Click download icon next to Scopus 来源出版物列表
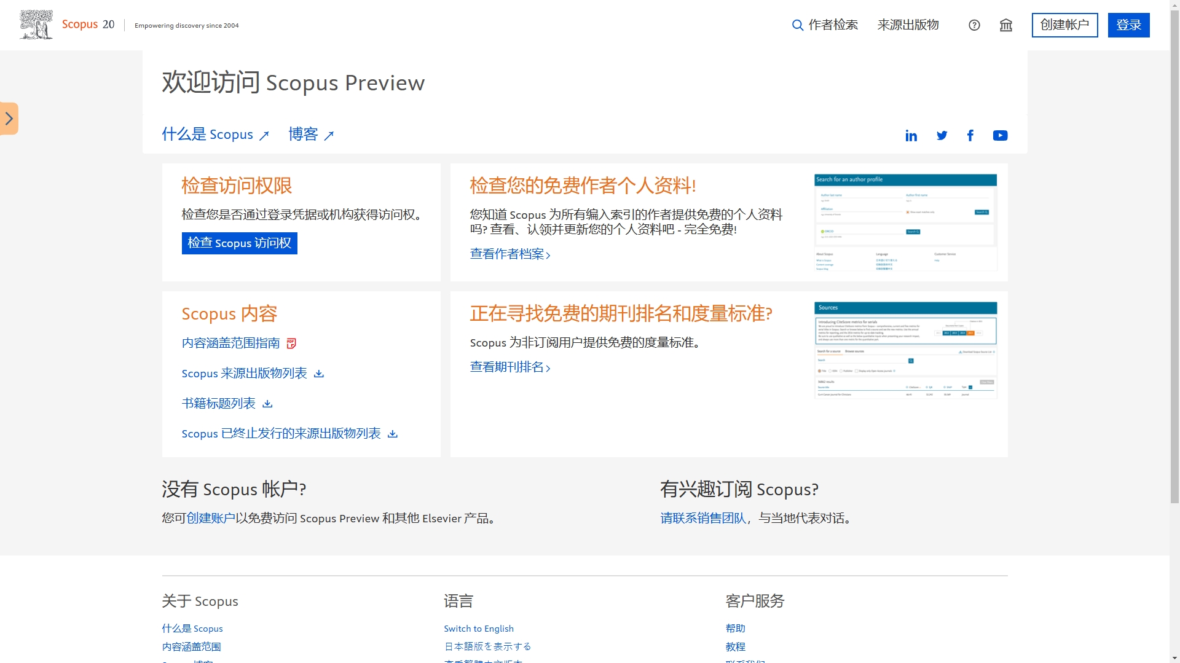Image resolution: width=1180 pixels, height=663 pixels. pos(318,374)
